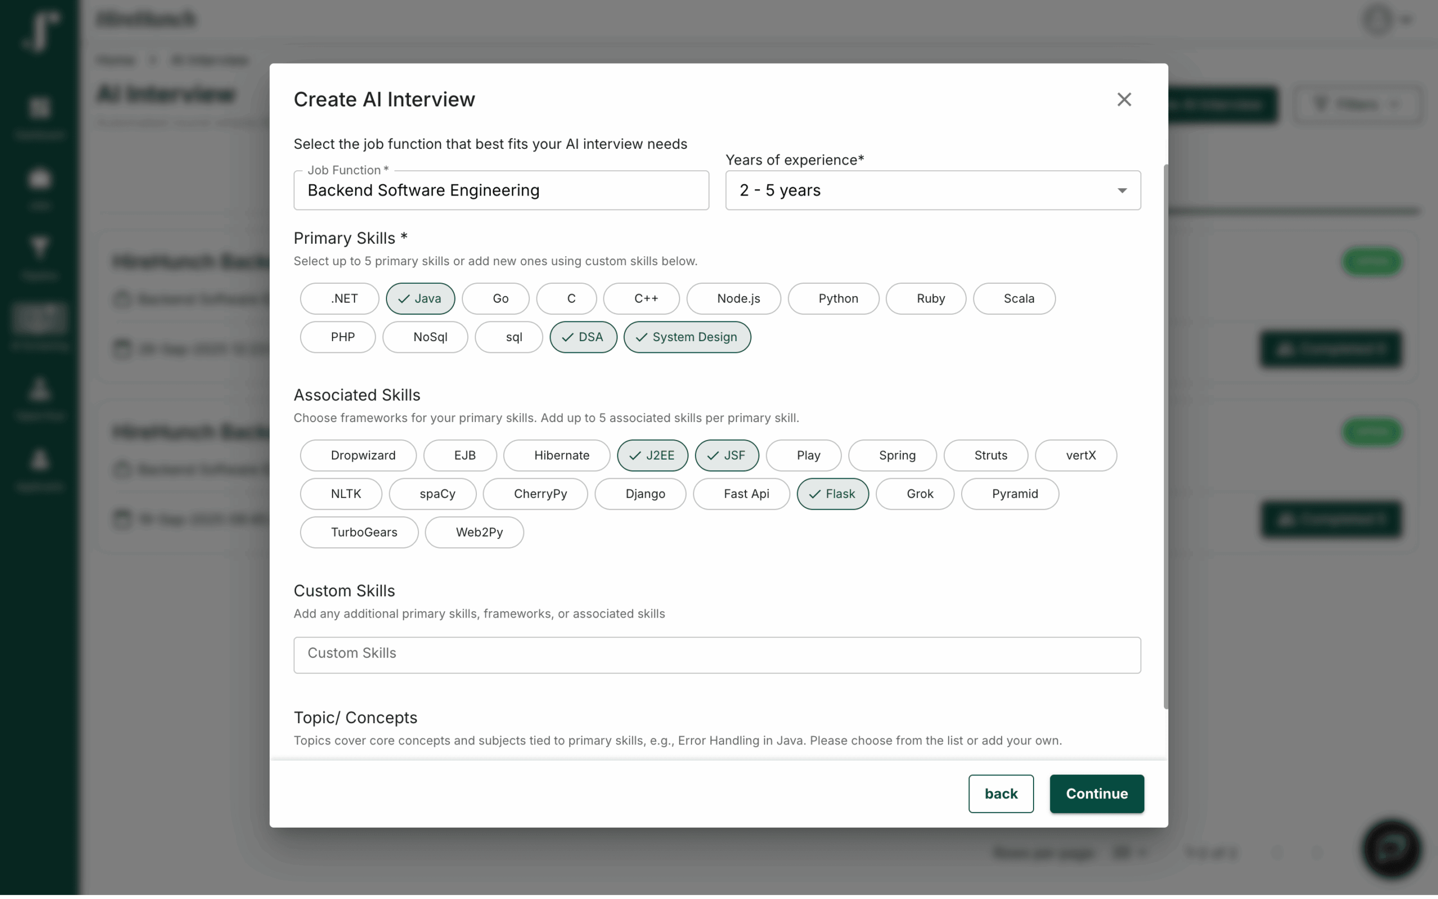The width and height of the screenshot is (1438, 899).
Task: Click the back button
Action: [1000, 794]
